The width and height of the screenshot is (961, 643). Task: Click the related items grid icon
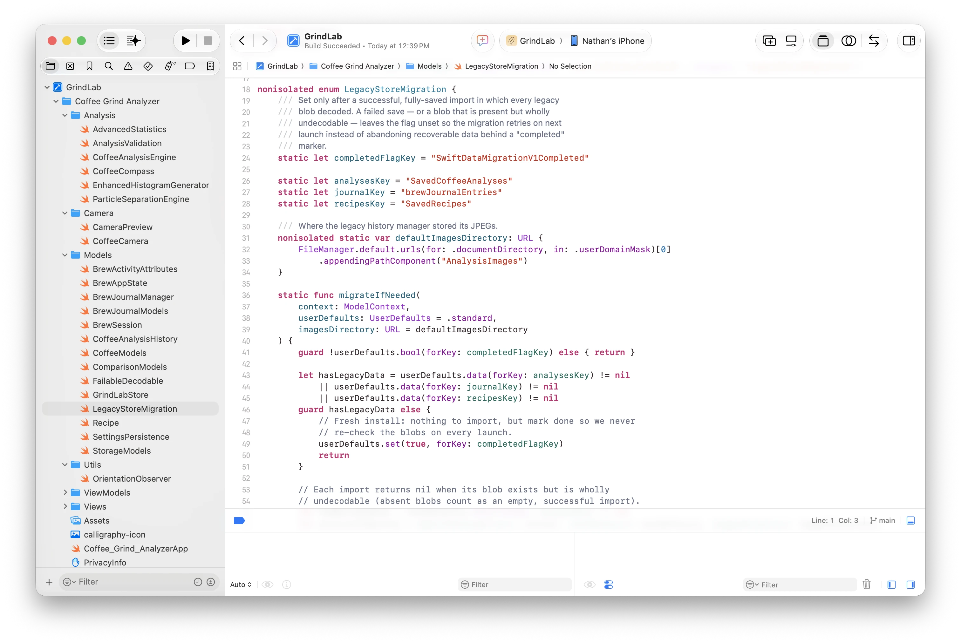[237, 66]
